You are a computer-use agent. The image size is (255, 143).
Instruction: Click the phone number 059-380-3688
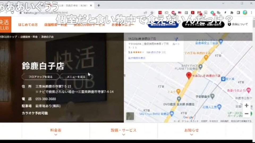45,99
